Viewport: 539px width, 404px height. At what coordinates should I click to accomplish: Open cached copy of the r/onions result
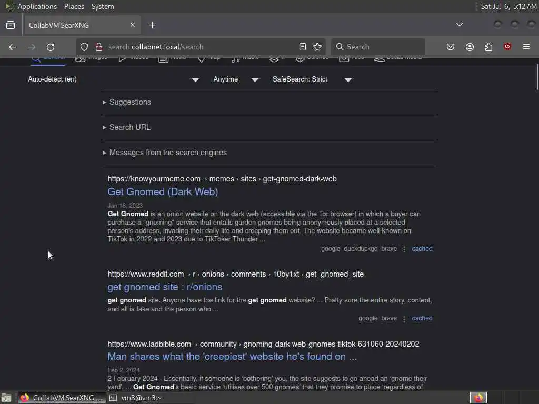422,318
